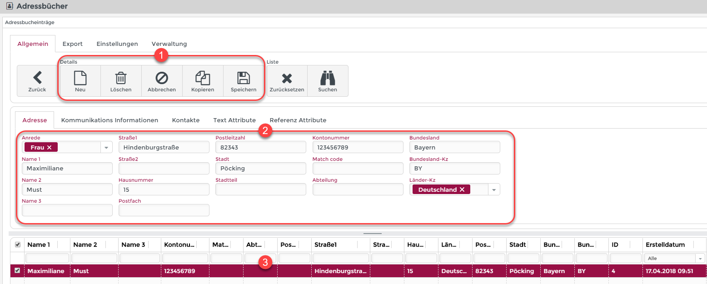Click the 123456789 cell in the table row
Viewport: 707px width, 284px height.
[x=185, y=271]
